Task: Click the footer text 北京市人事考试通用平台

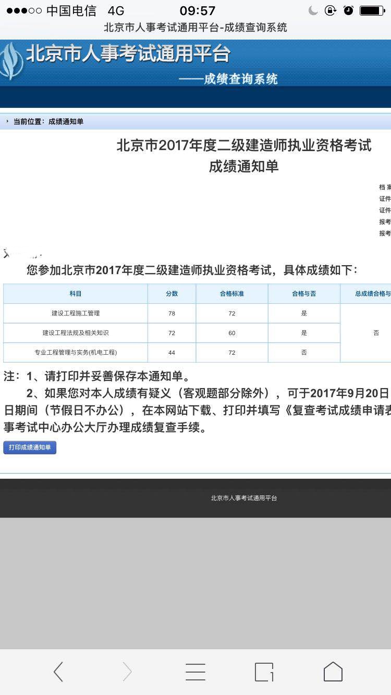Action: pyautogui.click(x=244, y=498)
